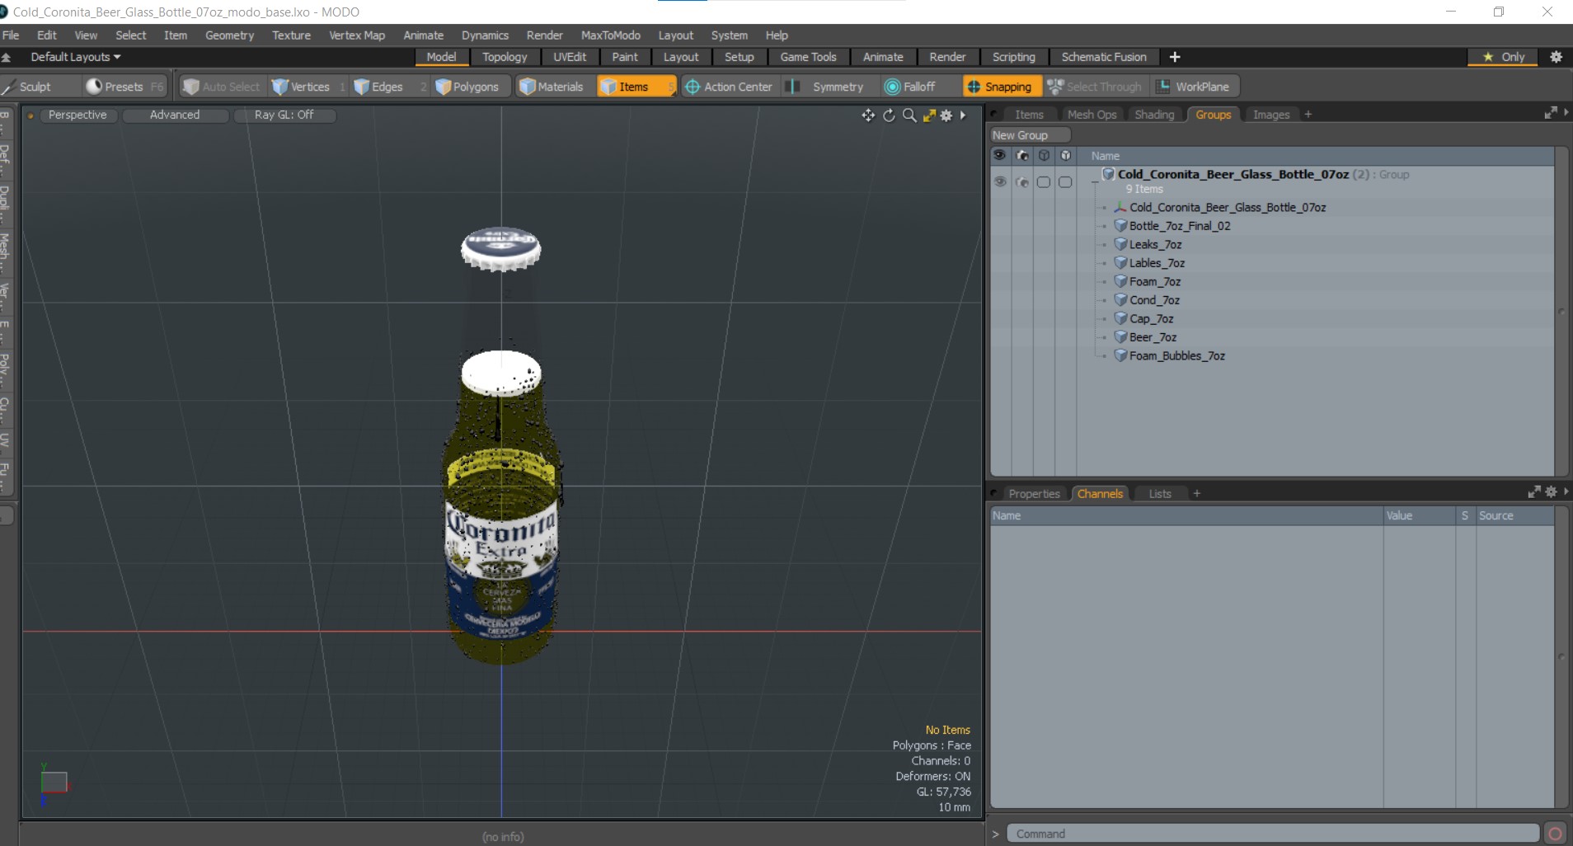This screenshot has height=846, width=1573.
Task: Select Foam_Bubbles_7oz mesh item
Action: tap(1176, 355)
